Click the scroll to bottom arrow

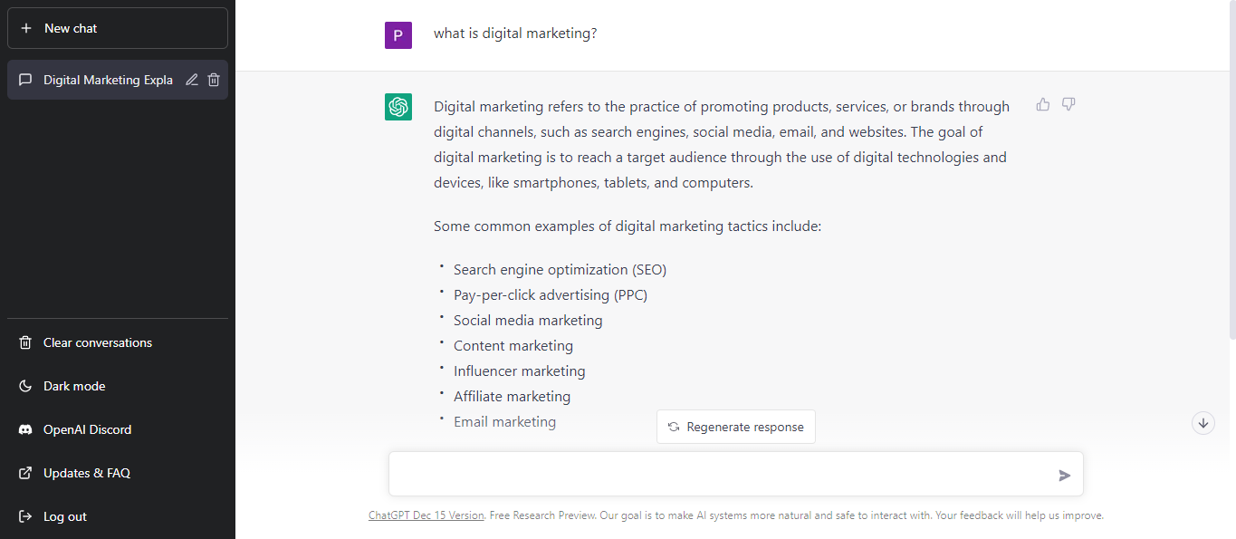(1203, 422)
